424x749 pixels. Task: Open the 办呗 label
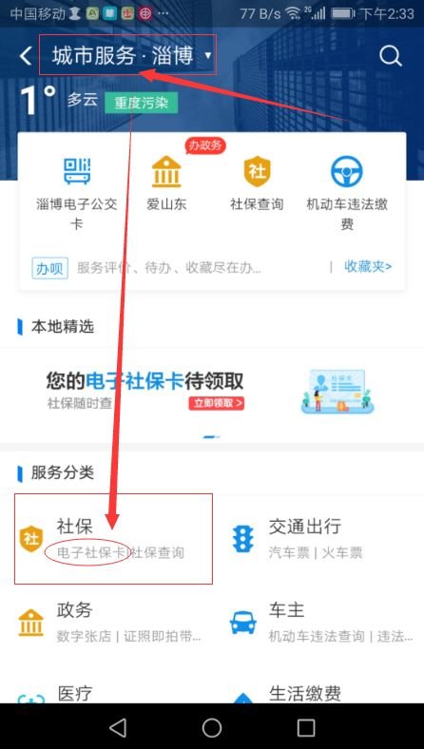click(50, 268)
